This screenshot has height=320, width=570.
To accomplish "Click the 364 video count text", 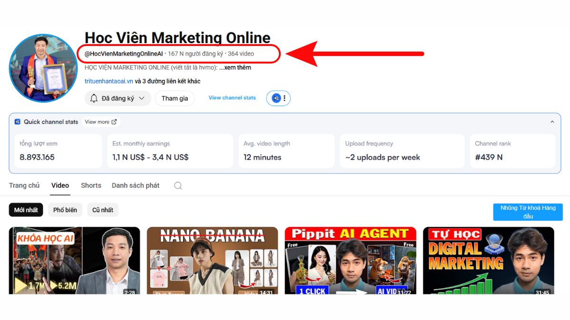I will pyautogui.click(x=241, y=54).
